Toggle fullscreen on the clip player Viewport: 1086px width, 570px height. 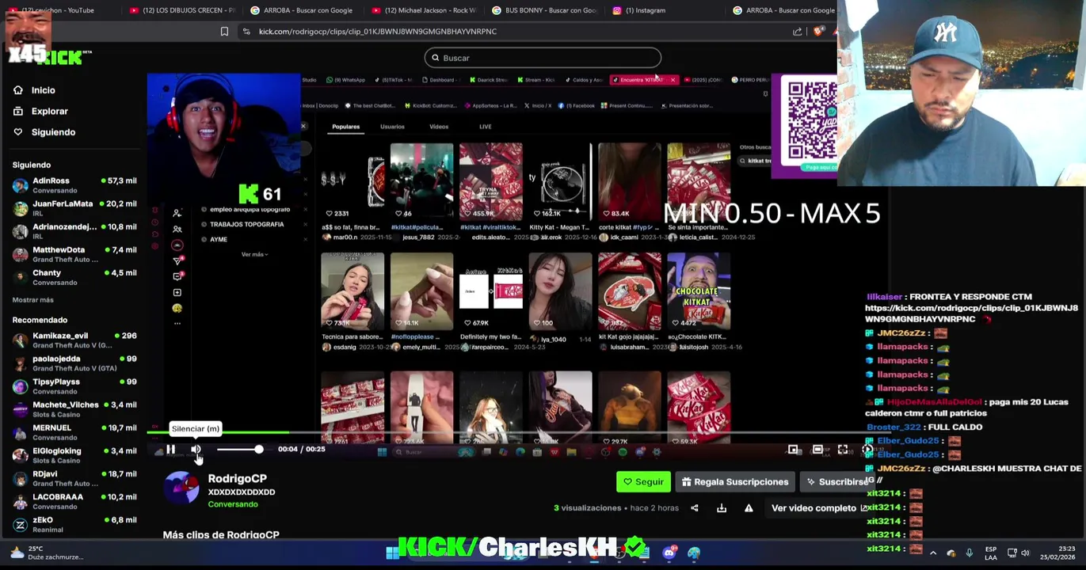843,450
